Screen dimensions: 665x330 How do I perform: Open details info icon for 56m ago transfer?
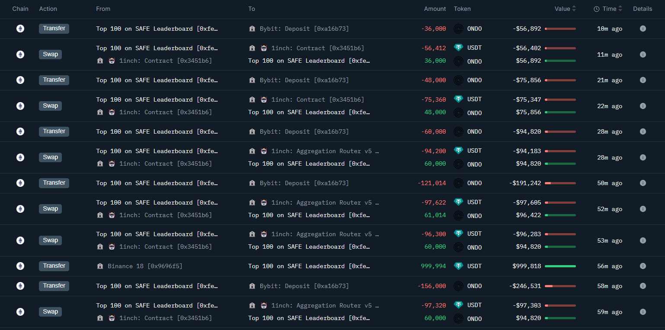[643, 266]
